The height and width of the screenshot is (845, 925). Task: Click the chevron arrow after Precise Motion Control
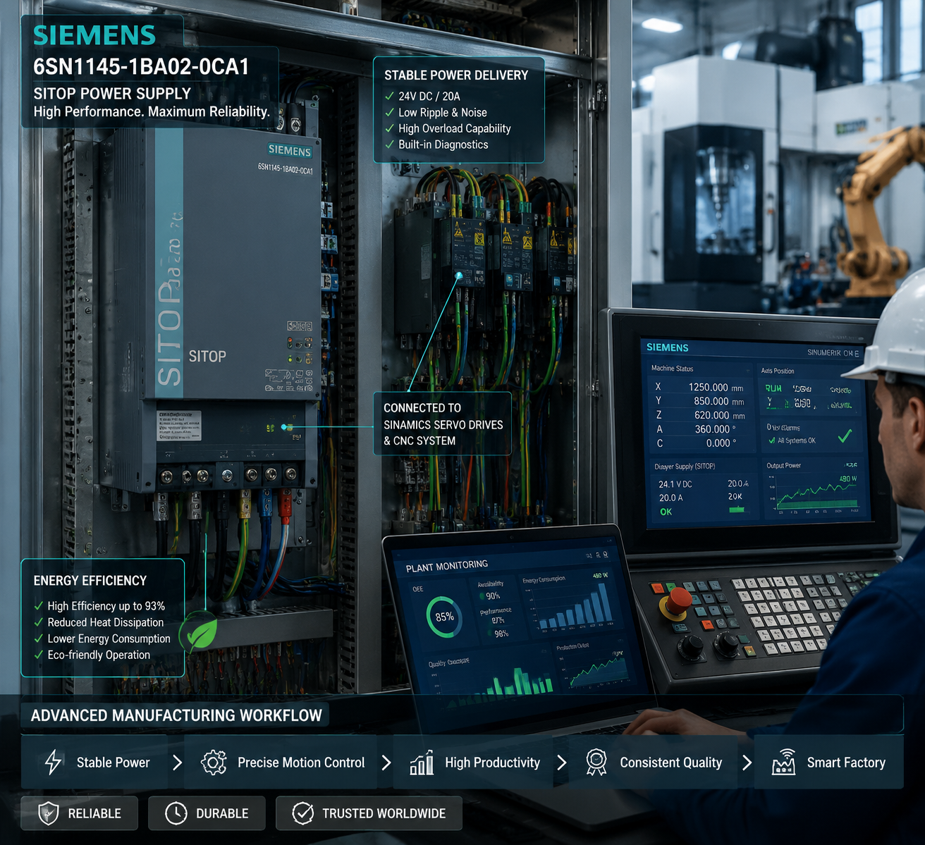(386, 763)
